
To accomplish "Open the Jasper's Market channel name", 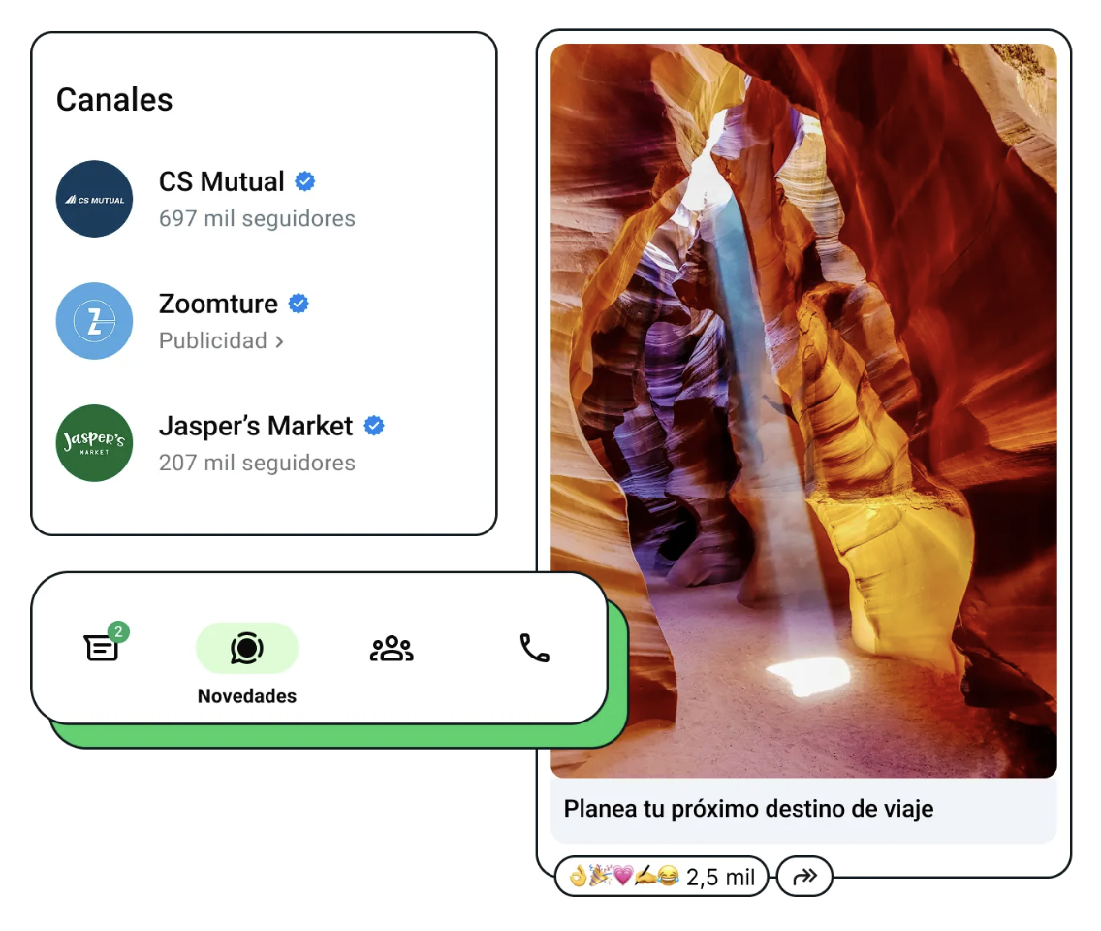I will coord(256,426).
